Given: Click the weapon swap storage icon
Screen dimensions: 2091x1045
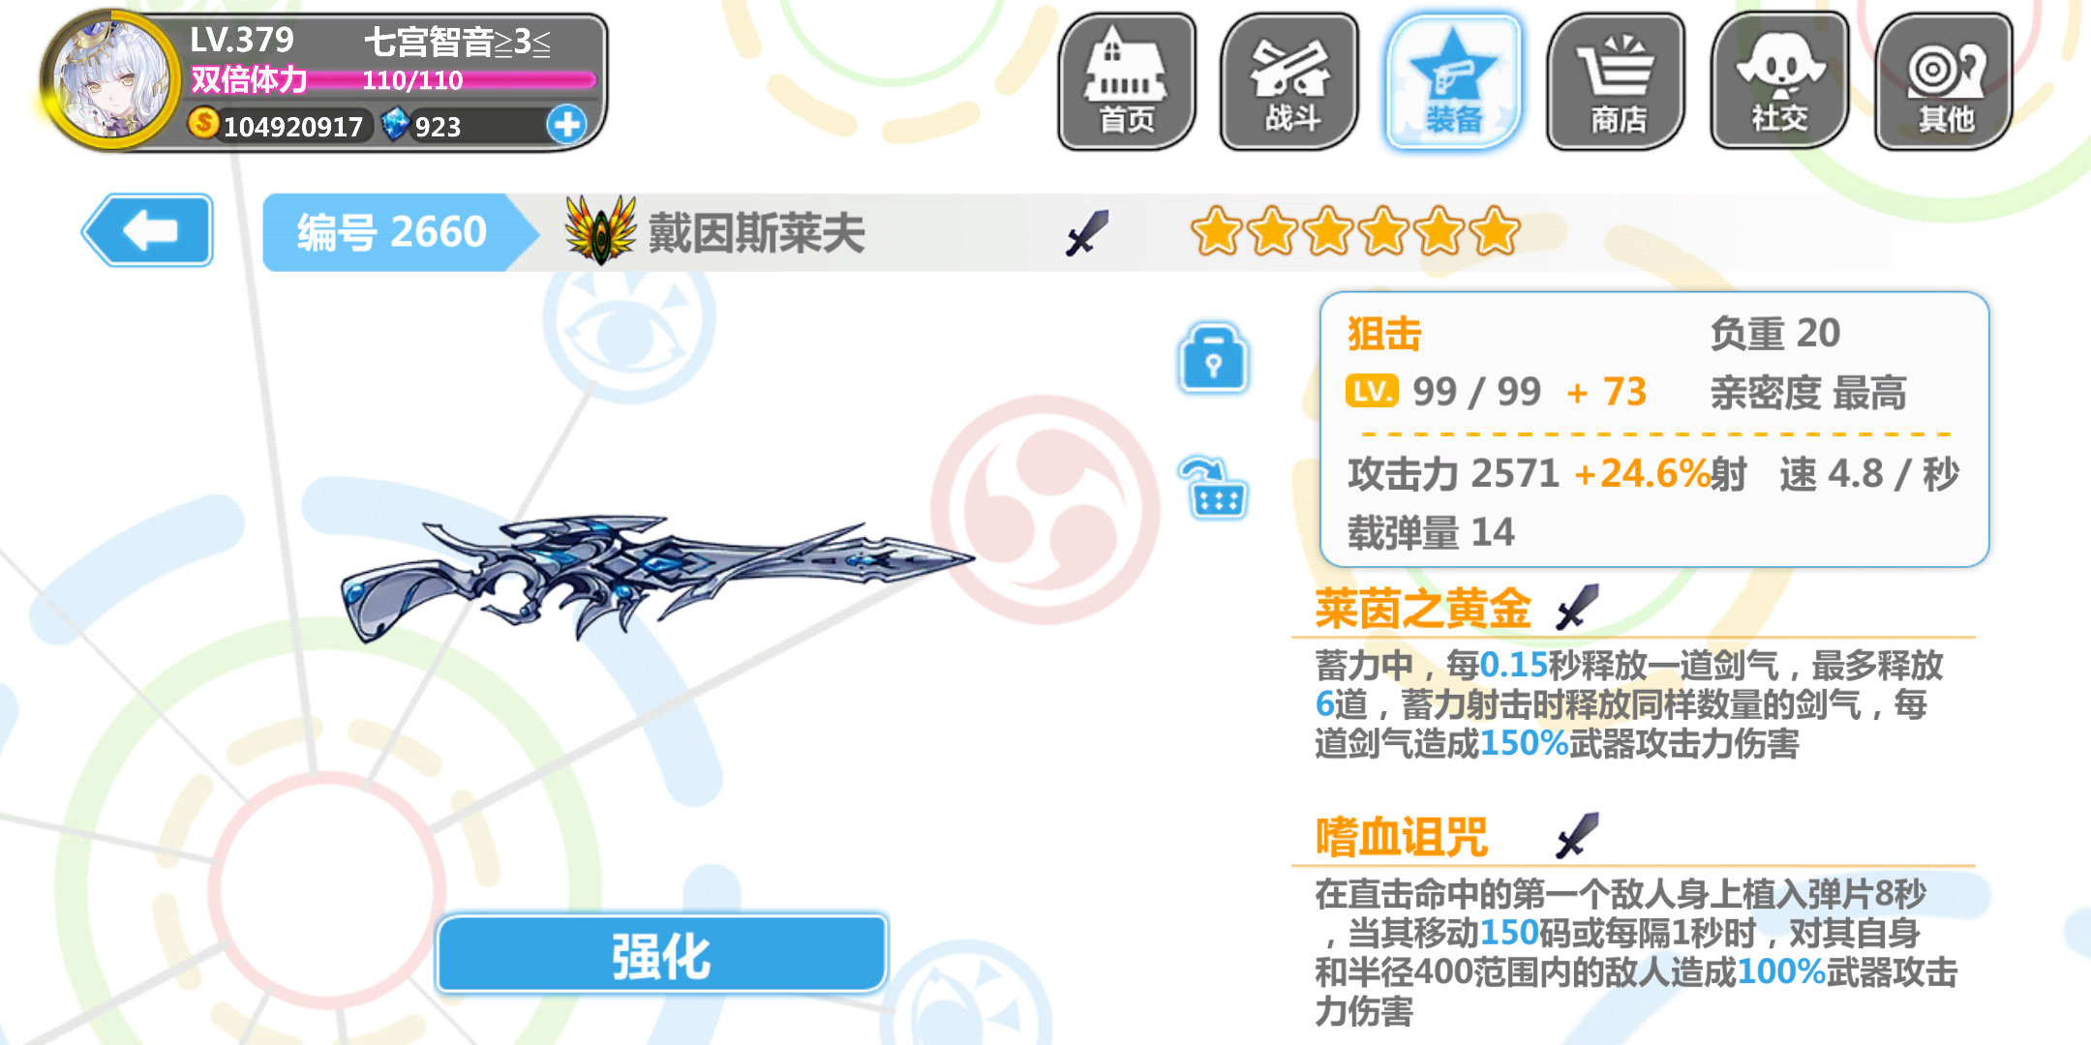Looking at the screenshot, I should (1214, 488).
